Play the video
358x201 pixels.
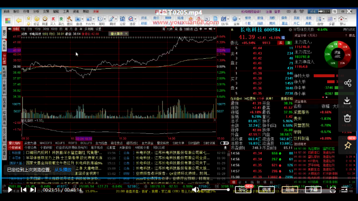[x=10, y=190]
